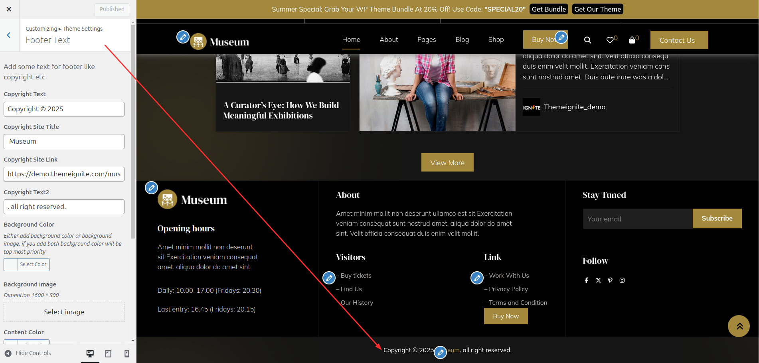Click Select image for background image

[x=64, y=312]
